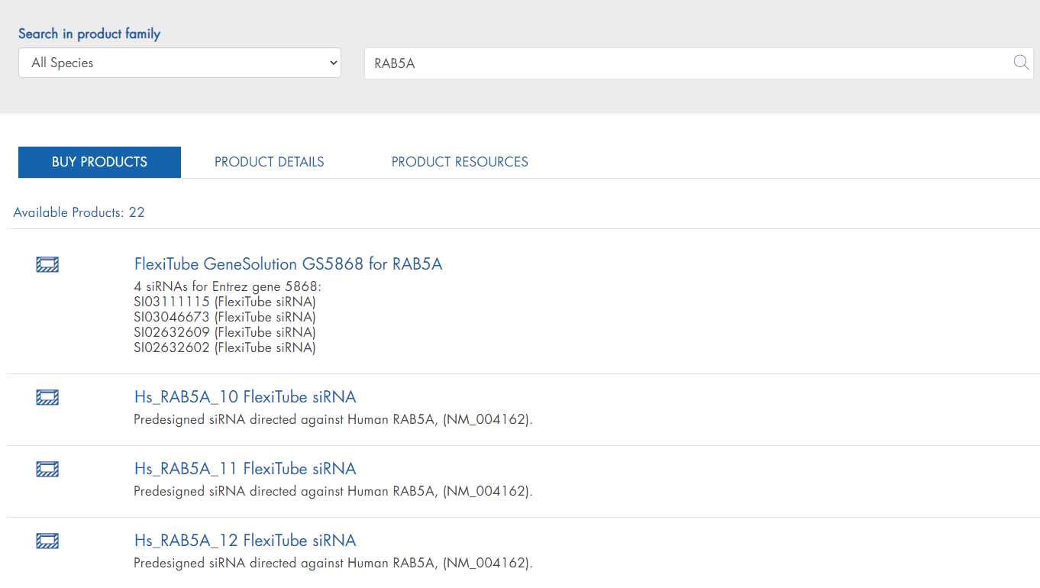Click product icon beside Hs_RAB5A_12

pos(47,541)
